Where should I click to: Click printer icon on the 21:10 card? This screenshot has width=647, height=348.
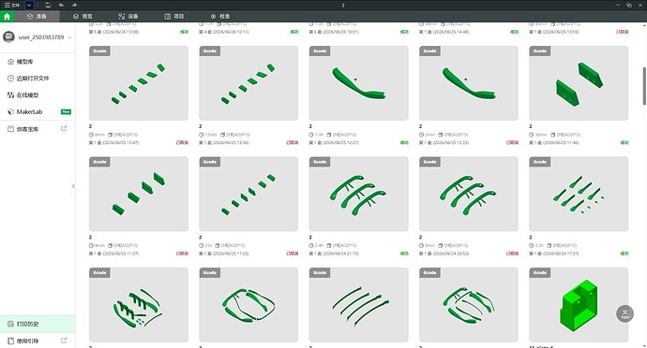[x=329, y=245]
